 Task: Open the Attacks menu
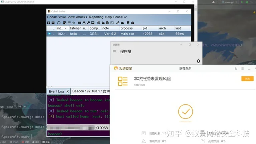pos(82,17)
